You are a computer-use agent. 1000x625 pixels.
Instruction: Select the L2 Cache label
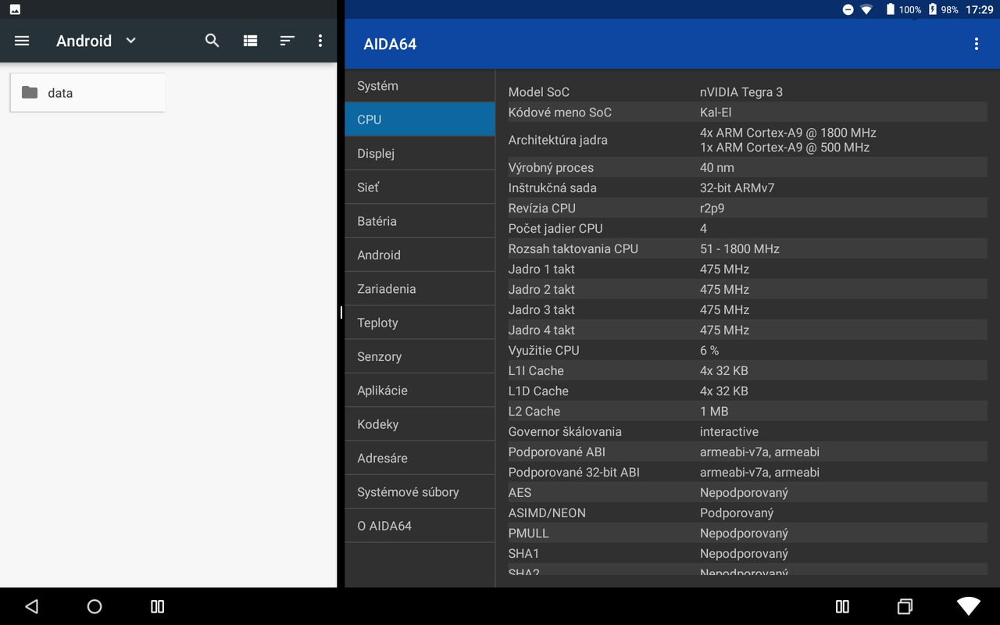[534, 411]
